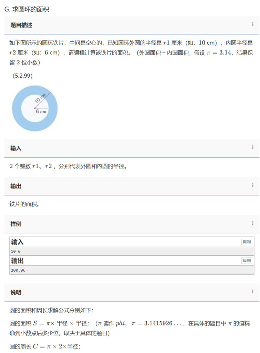Select the 说明 section heading

[x=16, y=292]
